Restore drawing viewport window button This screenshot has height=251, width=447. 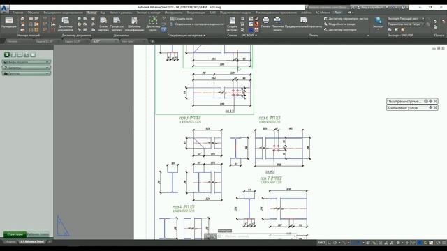[x=439, y=48]
